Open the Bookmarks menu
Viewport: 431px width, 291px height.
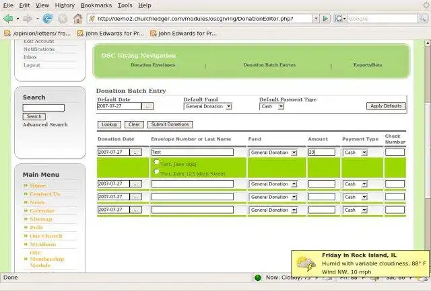[96, 5]
